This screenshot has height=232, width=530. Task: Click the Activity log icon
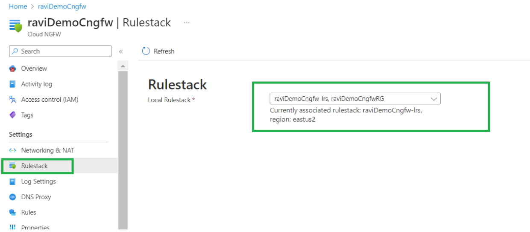pos(12,84)
